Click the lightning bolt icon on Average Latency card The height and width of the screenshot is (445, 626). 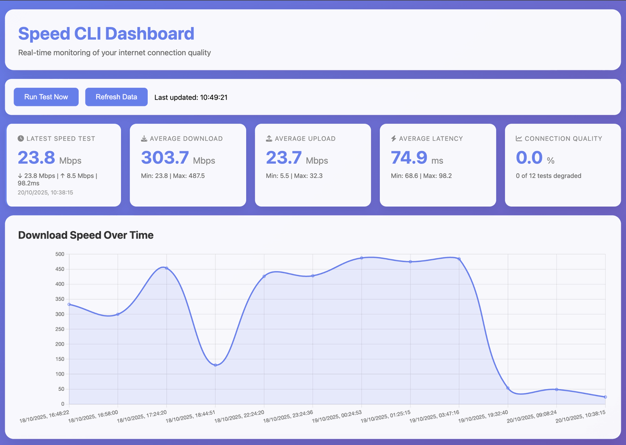pyautogui.click(x=394, y=138)
